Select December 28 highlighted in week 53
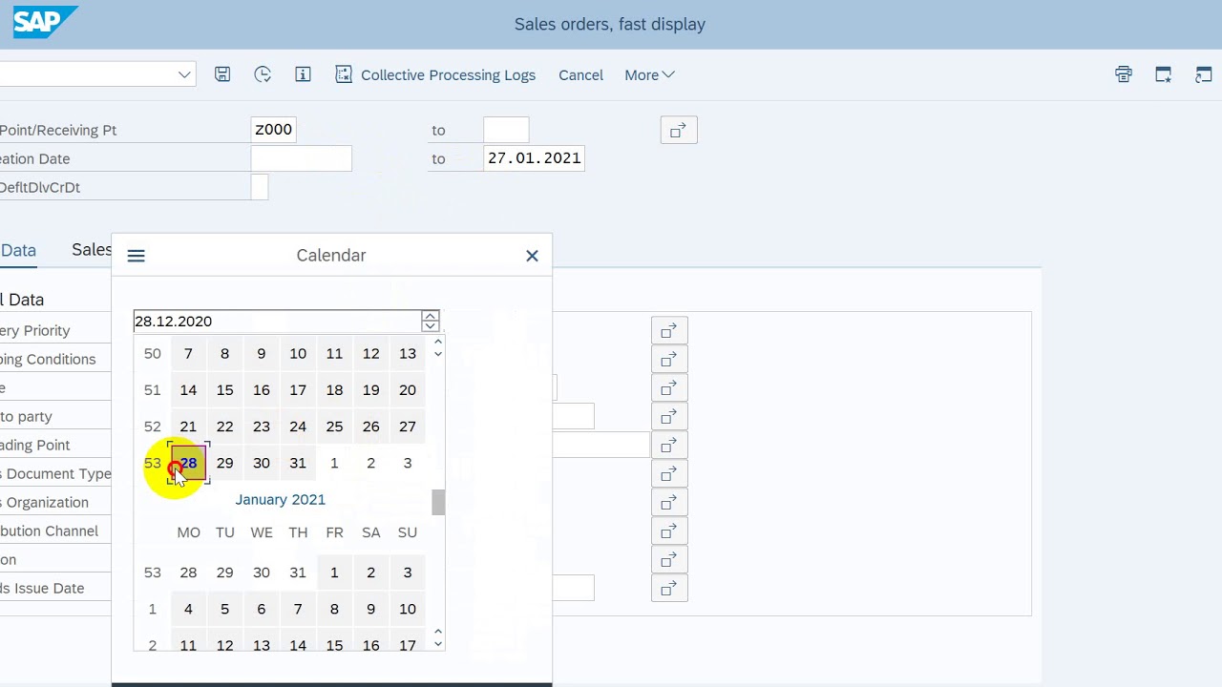Image resolution: width=1222 pixels, height=687 pixels. point(188,463)
